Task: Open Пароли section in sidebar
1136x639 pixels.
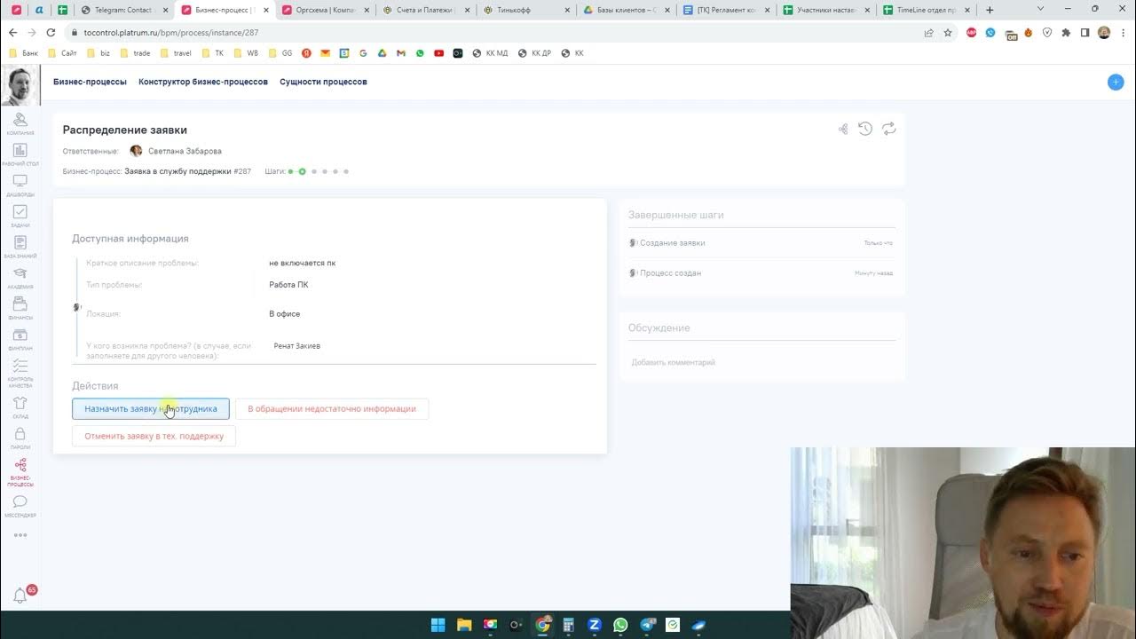Action: (x=20, y=438)
